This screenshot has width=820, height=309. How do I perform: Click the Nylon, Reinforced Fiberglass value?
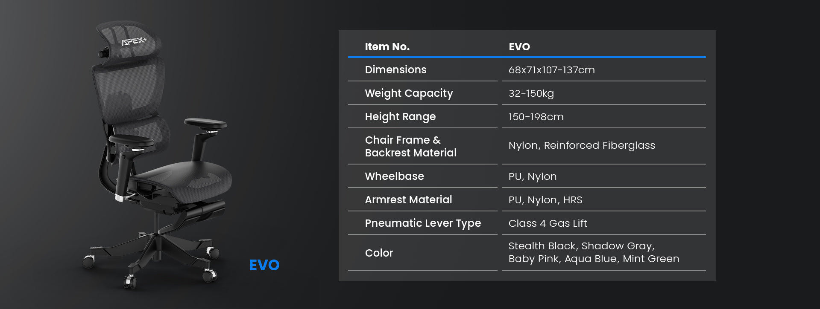[x=581, y=145]
